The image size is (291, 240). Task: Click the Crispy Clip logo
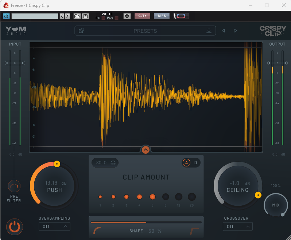pos(273,31)
